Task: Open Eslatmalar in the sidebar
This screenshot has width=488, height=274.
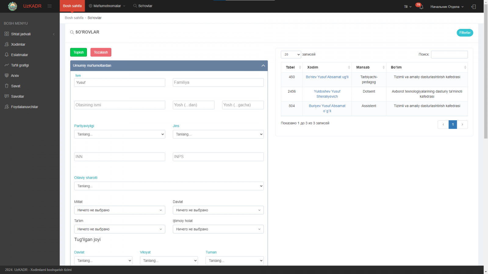Action: 20,55
